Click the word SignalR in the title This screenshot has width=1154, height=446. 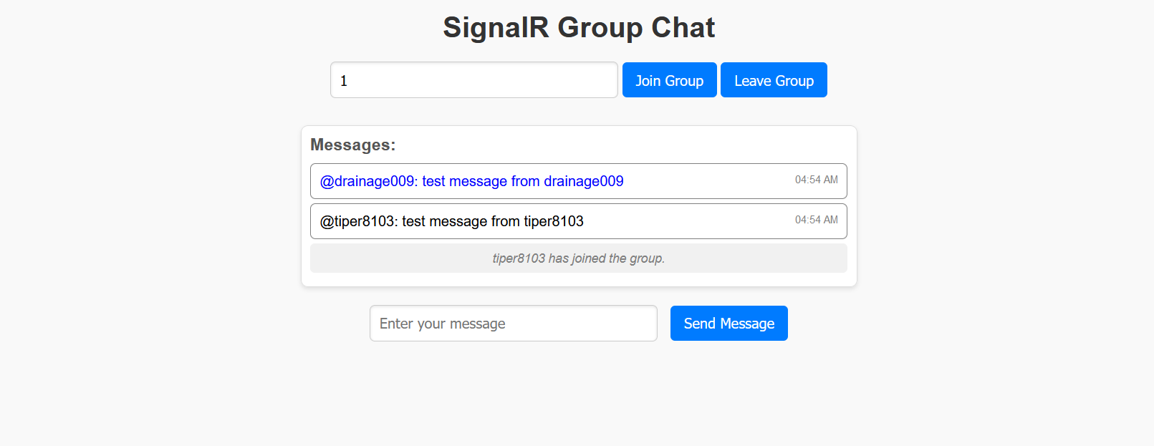tap(496, 28)
